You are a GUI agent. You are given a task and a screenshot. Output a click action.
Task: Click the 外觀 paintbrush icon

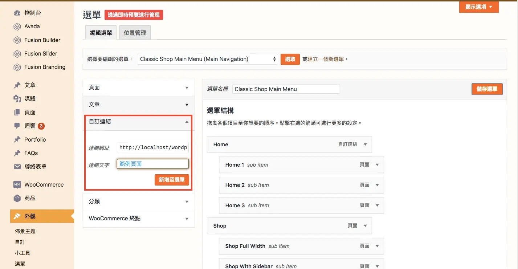tap(17, 216)
